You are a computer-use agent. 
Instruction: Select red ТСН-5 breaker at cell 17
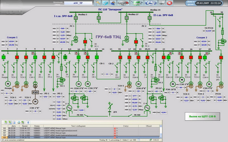pyautogui.click(x=129, y=57)
